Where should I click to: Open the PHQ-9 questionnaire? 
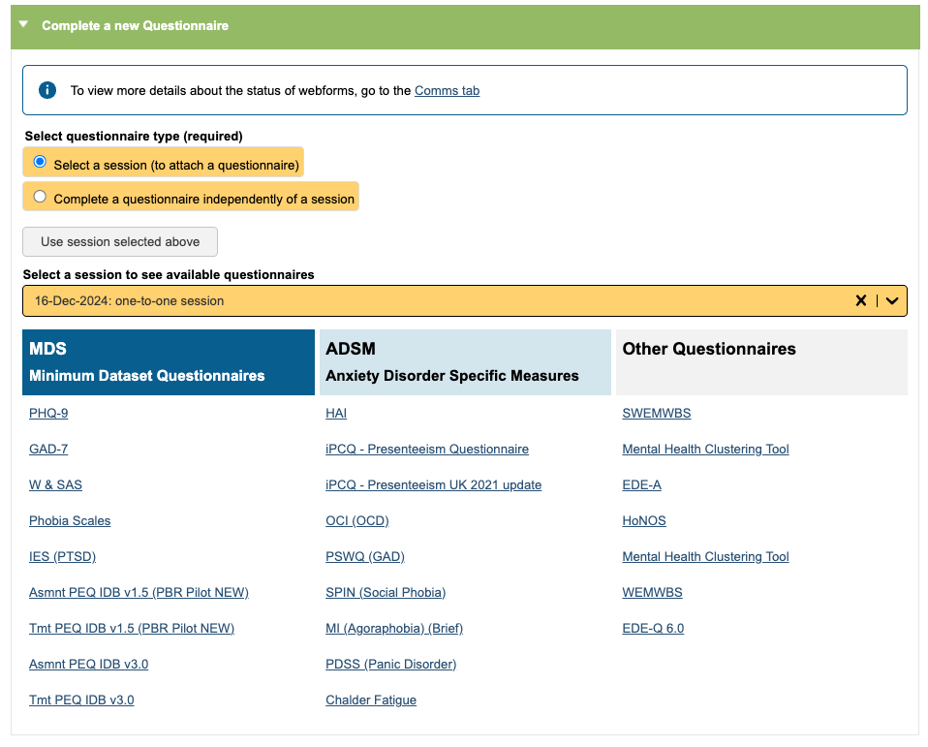48,414
